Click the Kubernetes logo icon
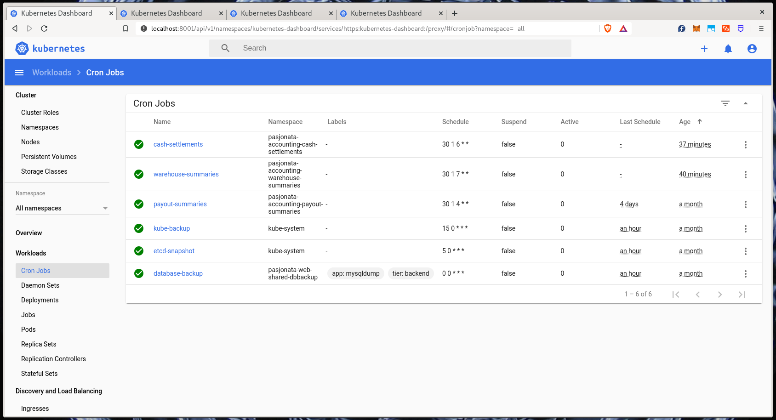Screen dimensions: 776x420 [x=22, y=48]
